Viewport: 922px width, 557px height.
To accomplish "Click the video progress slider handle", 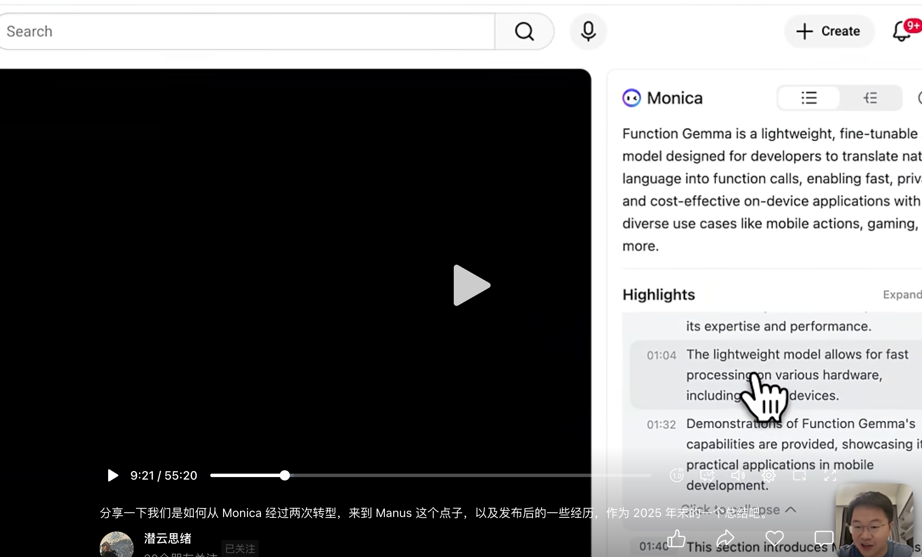I will [285, 475].
